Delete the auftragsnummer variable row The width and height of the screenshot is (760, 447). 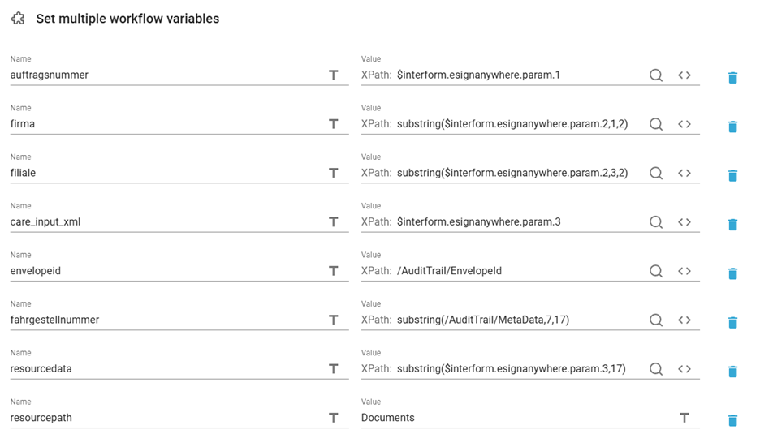coord(732,78)
